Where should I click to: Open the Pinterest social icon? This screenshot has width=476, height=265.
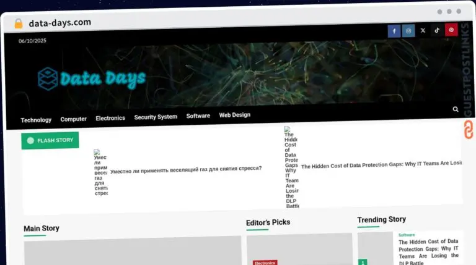coord(451,30)
